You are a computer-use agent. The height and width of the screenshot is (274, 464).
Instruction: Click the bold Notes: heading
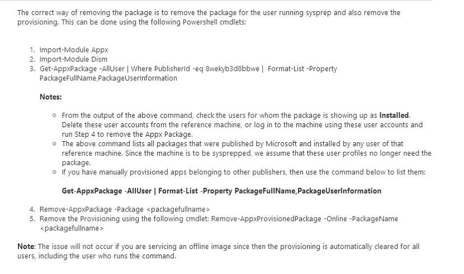pos(51,97)
